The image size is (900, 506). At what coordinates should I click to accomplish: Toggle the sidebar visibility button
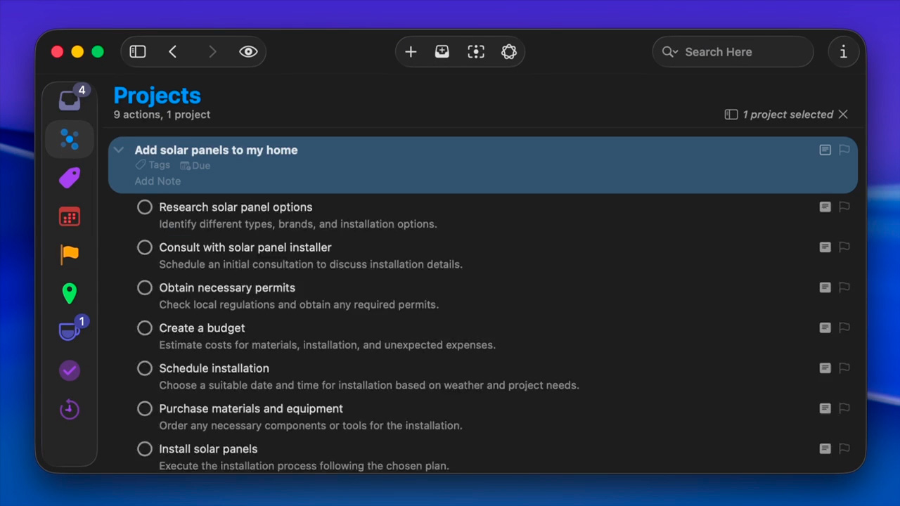[x=138, y=52]
